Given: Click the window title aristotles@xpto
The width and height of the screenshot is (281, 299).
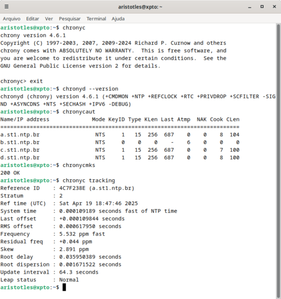Looking at the screenshot, I should pyautogui.click(x=140, y=7).
